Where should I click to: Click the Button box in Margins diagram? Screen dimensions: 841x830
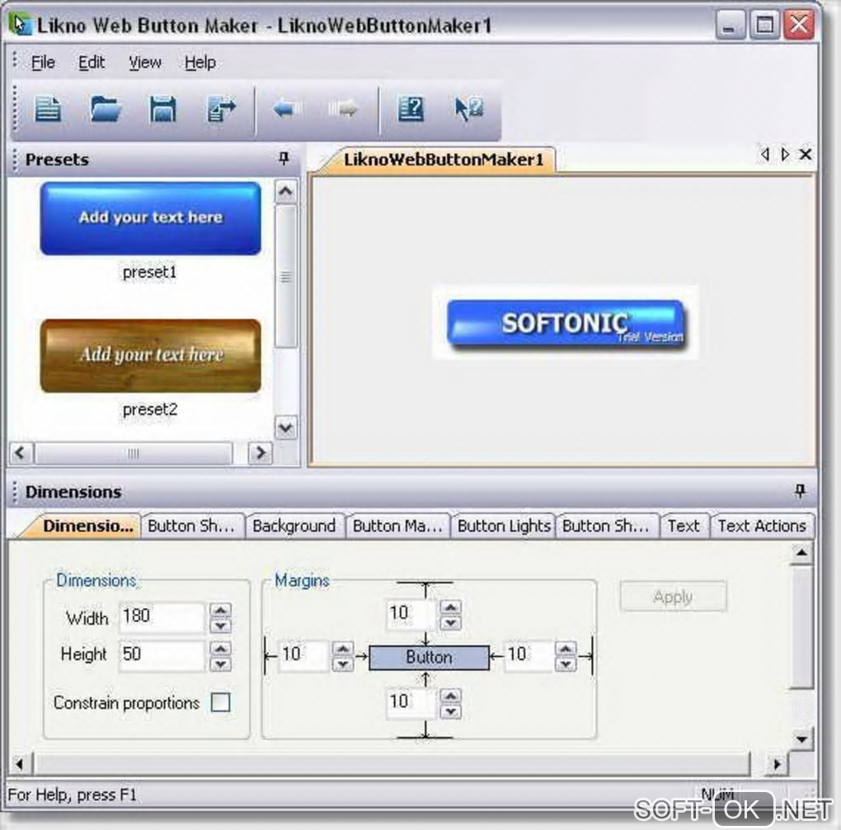click(429, 657)
